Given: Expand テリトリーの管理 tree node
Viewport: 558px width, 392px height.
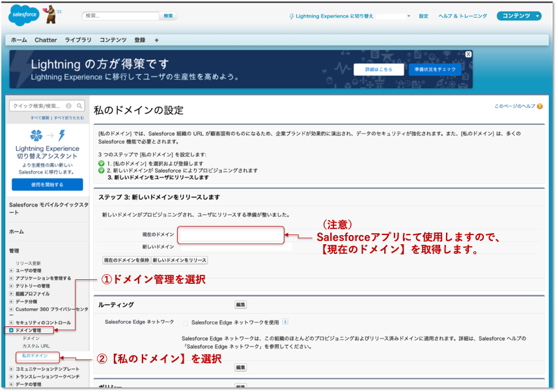Looking at the screenshot, I should [x=11, y=286].
